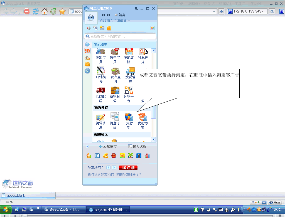The image size is (285, 217).
Task: Click the blue number 1 app icon
Action: (x=139, y=156)
